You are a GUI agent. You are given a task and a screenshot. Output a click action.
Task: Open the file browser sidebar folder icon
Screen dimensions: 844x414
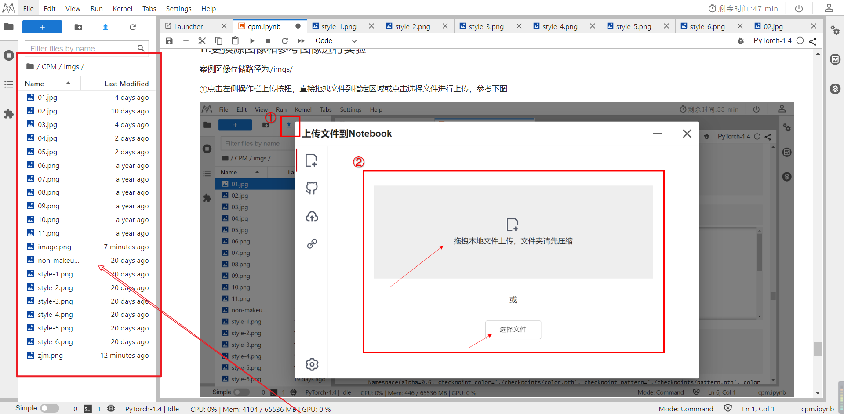point(9,27)
